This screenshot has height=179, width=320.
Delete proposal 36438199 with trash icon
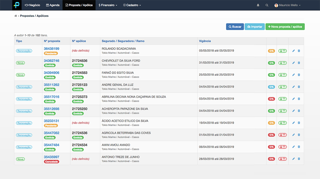299,51
